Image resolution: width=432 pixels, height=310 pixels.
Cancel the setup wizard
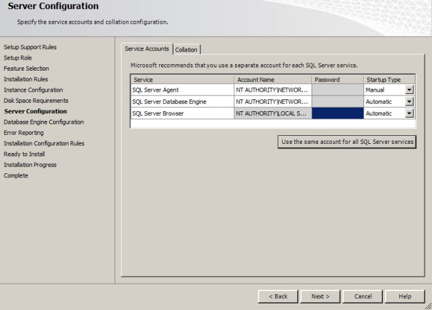(363, 296)
